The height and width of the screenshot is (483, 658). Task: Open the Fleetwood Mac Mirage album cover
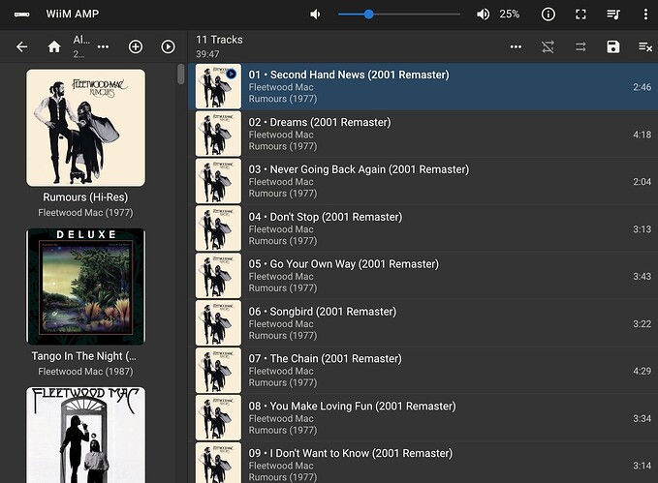85,435
